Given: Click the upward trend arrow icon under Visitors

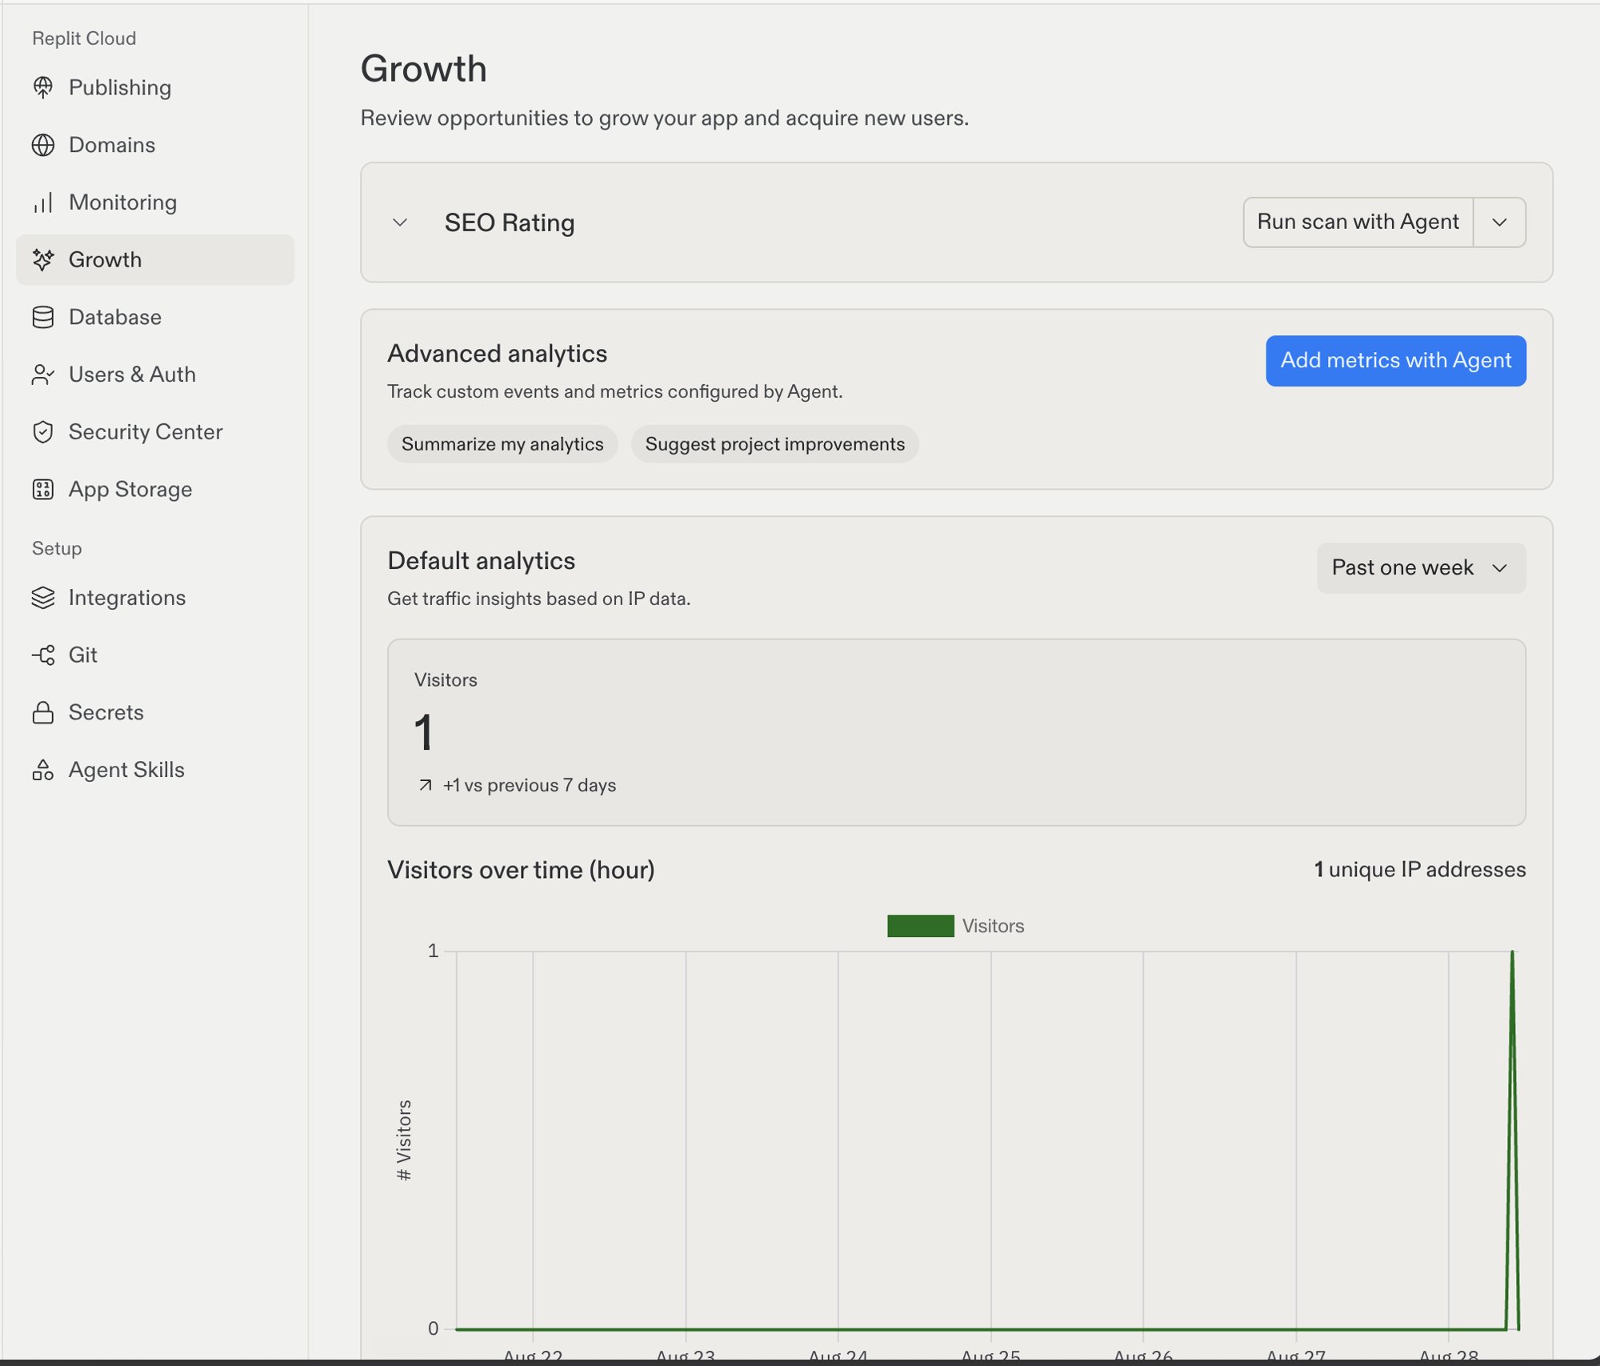Looking at the screenshot, I should click(x=426, y=785).
